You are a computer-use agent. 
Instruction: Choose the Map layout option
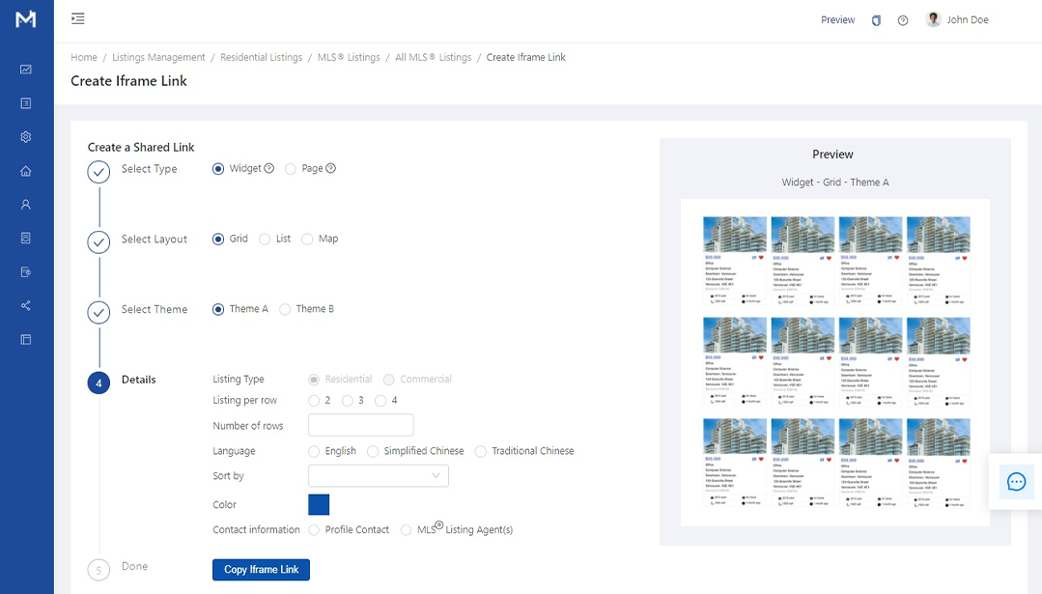[307, 240]
